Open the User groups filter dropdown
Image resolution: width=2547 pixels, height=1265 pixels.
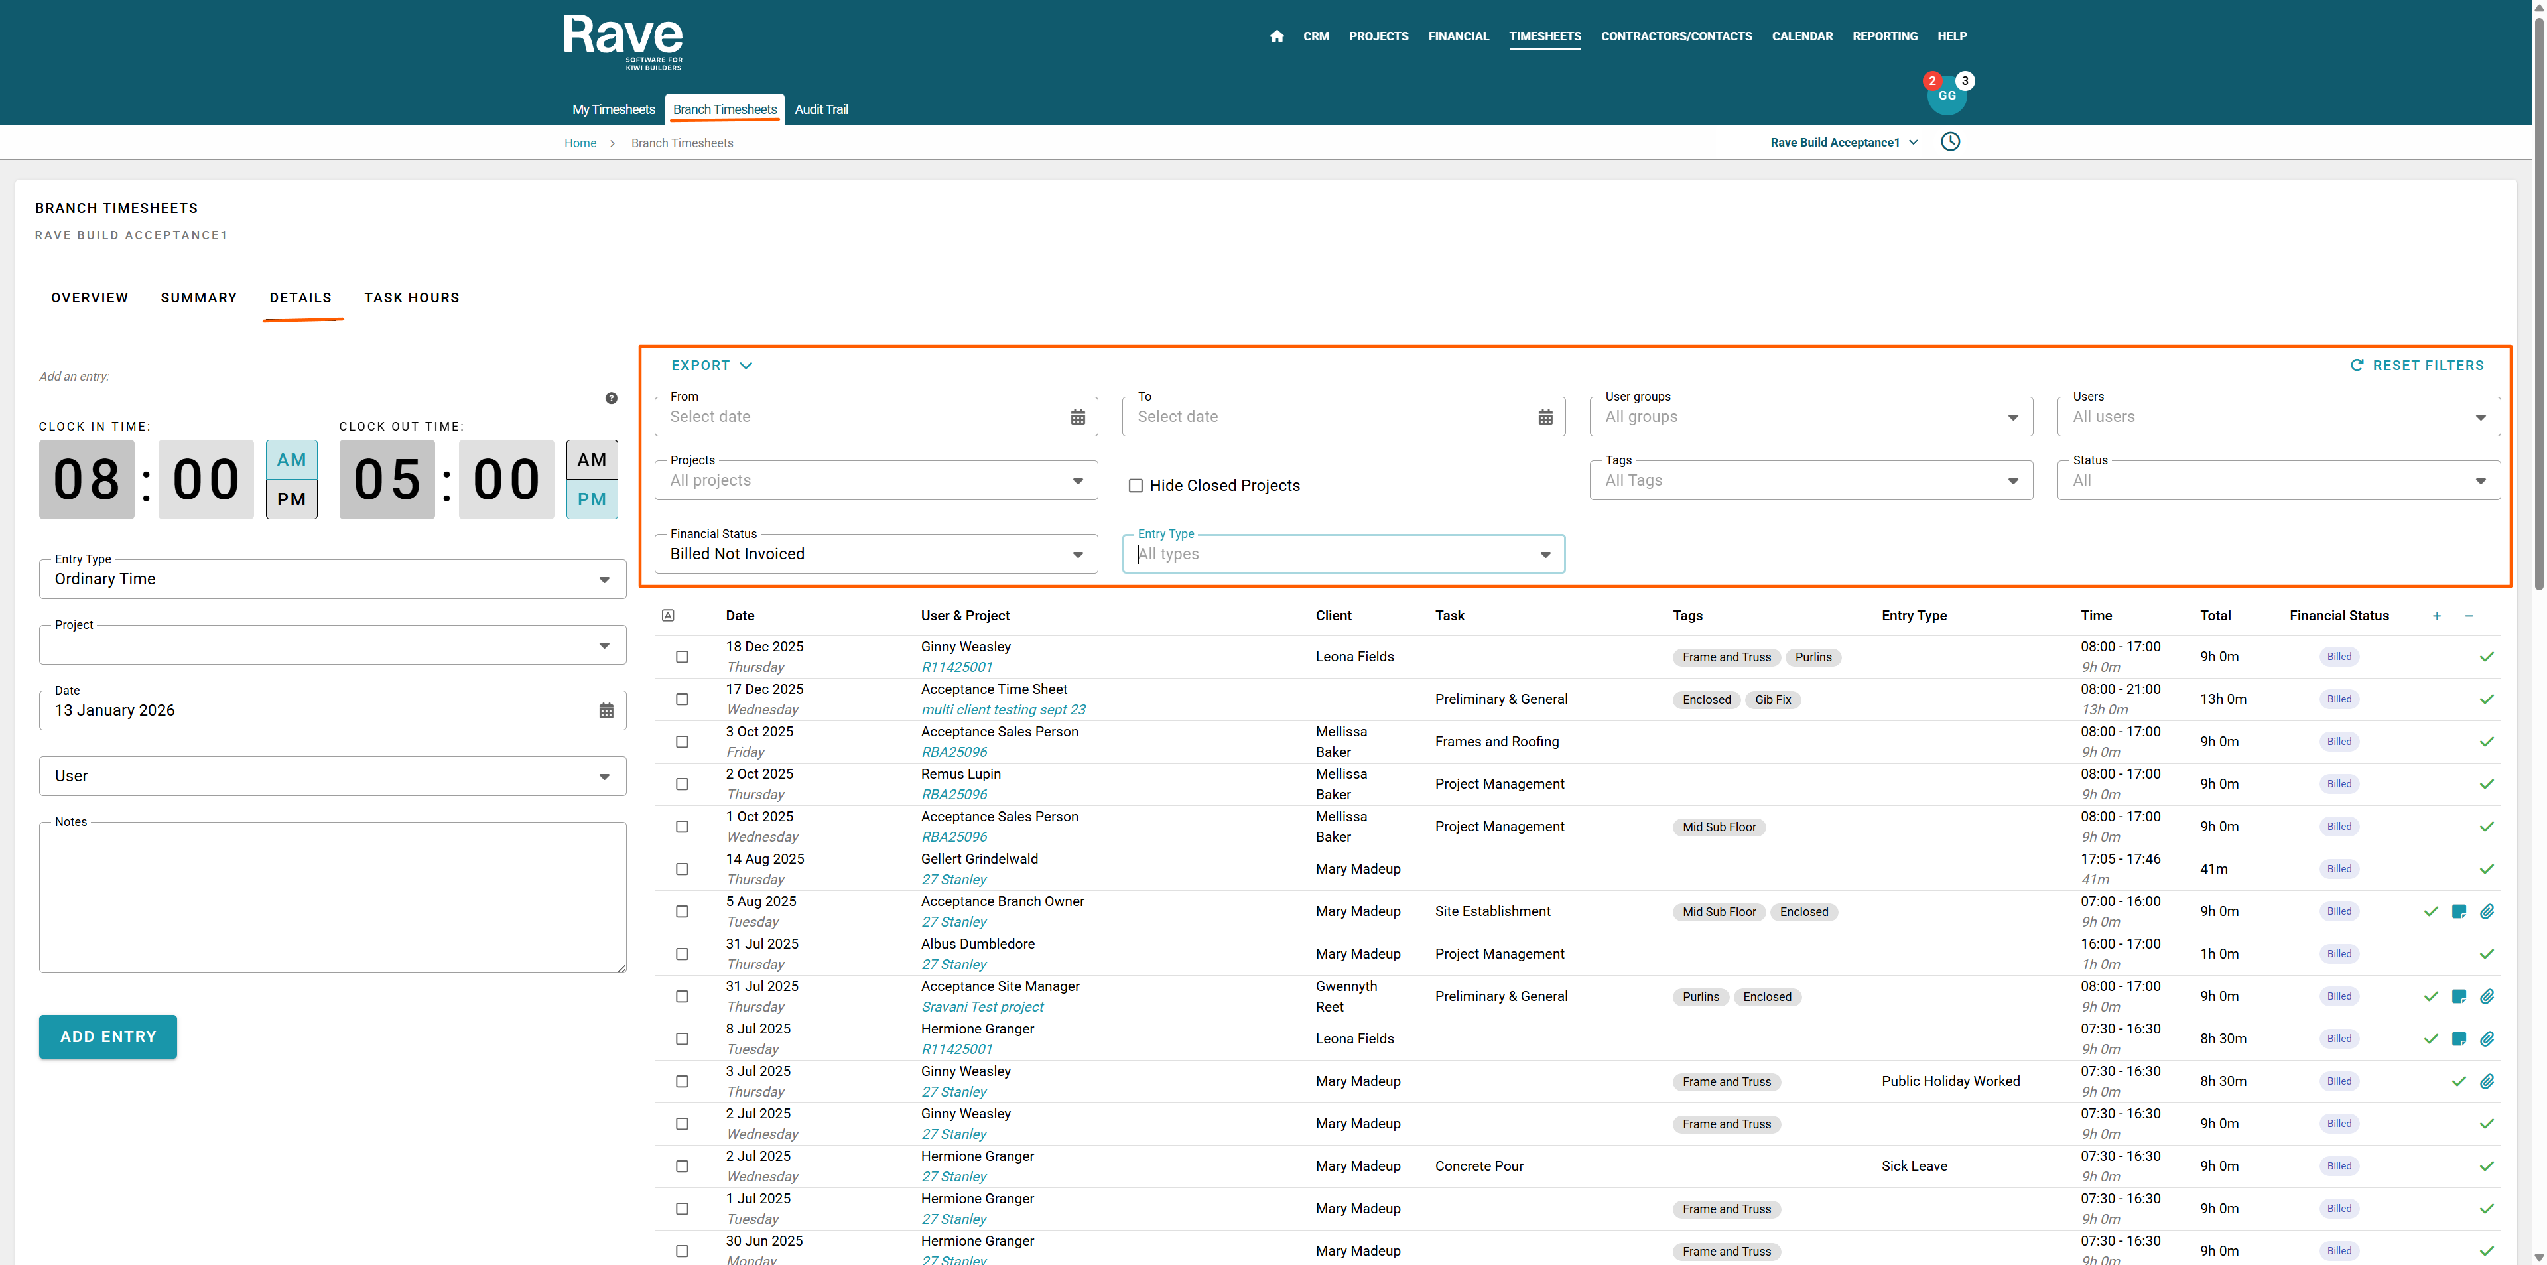[x=1810, y=417]
